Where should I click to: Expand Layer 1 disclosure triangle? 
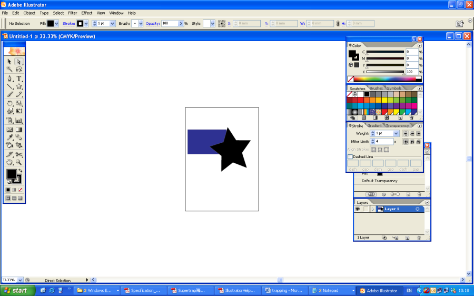tap(373, 209)
